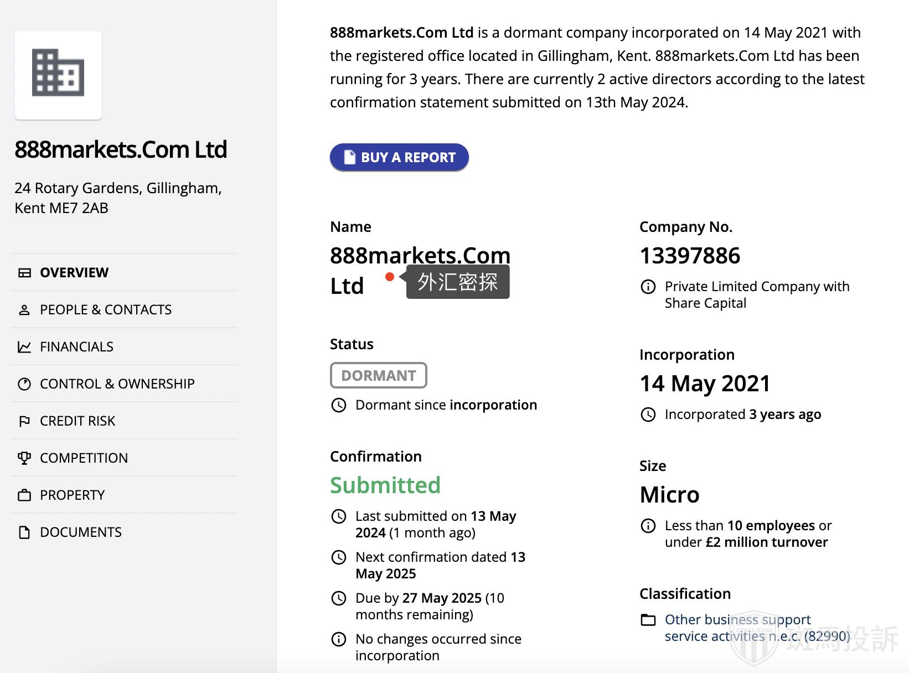
Task: Open the Financials menu item
Action: click(76, 347)
